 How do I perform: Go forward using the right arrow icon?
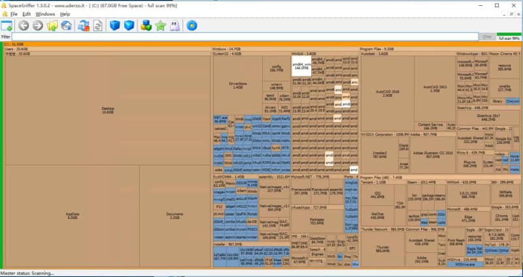(x=37, y=25)
